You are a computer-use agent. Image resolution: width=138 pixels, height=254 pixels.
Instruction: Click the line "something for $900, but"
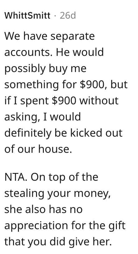pos(66,85)
